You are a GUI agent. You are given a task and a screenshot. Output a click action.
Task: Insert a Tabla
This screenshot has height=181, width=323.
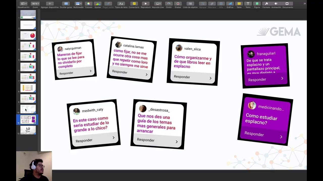pyautogui.click(x=239, y=4)
